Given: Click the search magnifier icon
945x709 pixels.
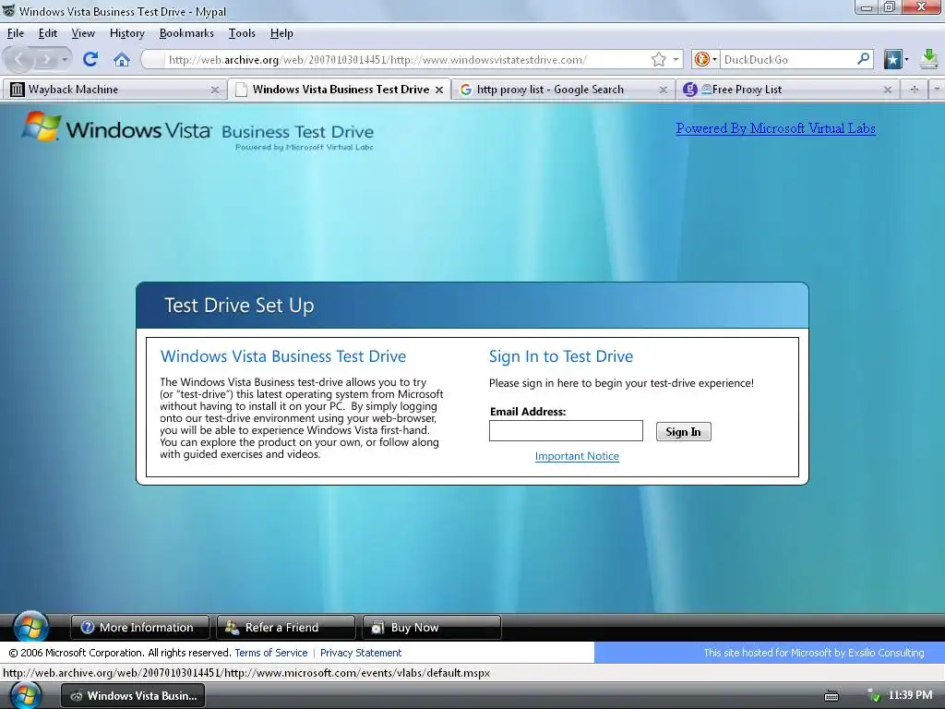Looking at the screenshot, I should (x=863, y=58).
